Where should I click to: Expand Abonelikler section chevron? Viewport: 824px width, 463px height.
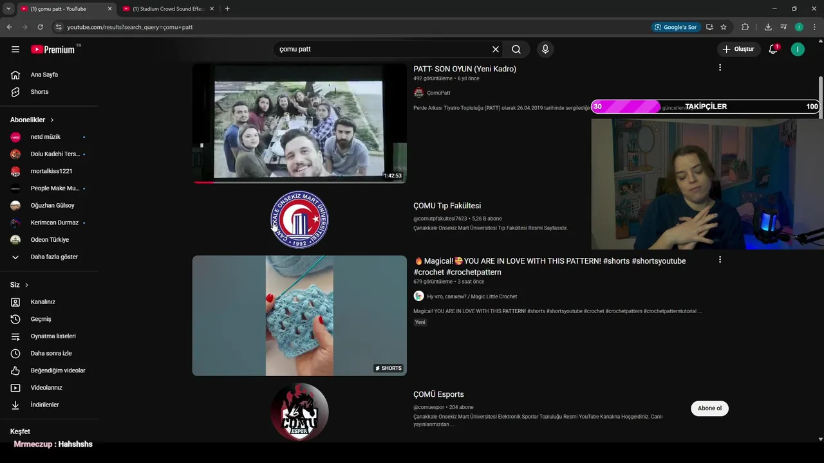(x=52, y=120)
